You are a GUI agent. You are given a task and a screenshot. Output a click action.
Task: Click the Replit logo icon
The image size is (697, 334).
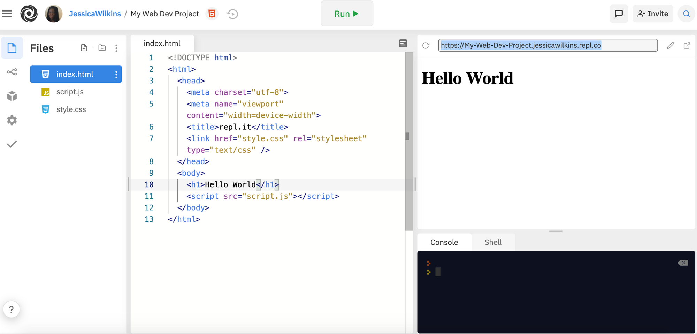[x=29, y=14]
